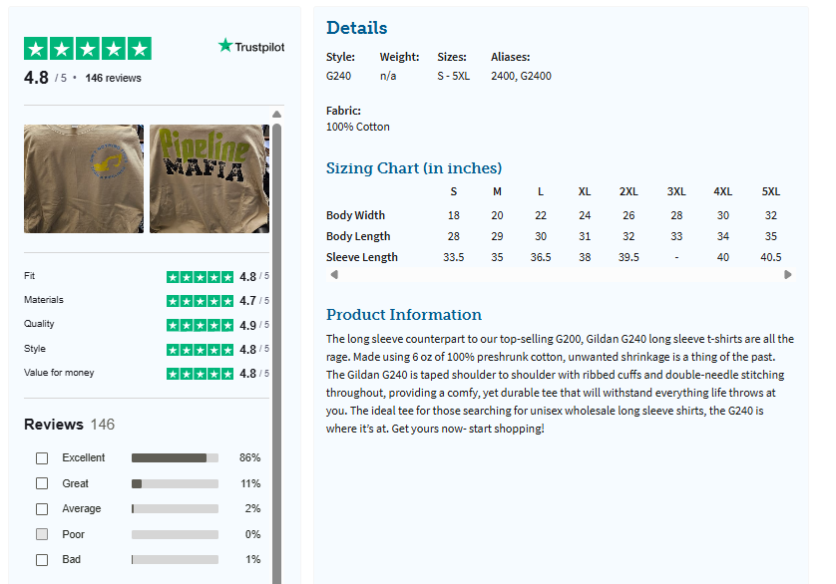Click the Sizing Chart (in inches) heading
836x584 pixels.
[414, 168]
